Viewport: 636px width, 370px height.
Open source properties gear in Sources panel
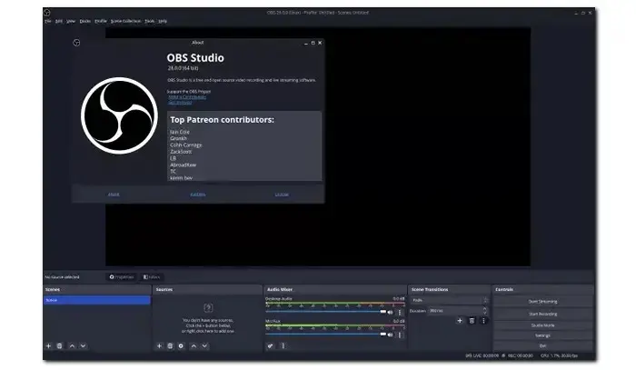tap(181, 345)
